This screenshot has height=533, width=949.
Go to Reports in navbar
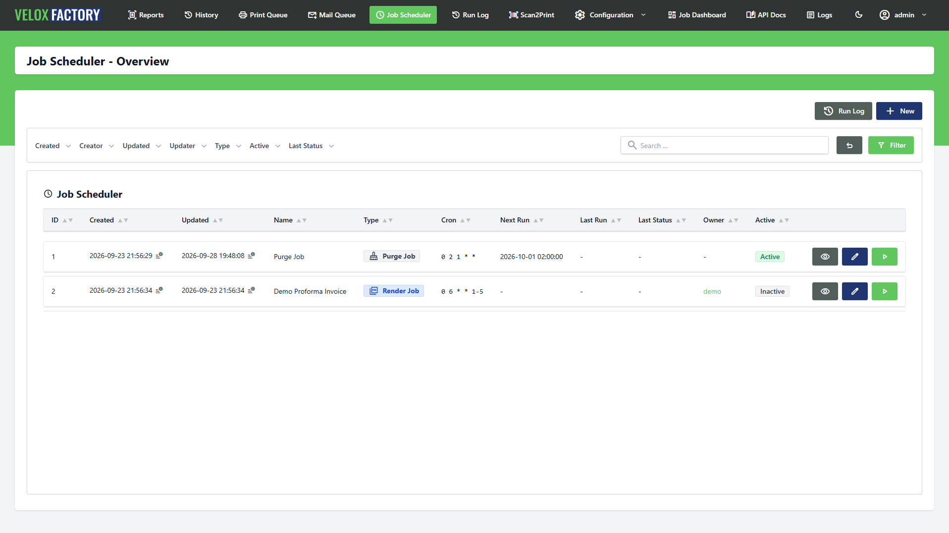tap(146, 15)
